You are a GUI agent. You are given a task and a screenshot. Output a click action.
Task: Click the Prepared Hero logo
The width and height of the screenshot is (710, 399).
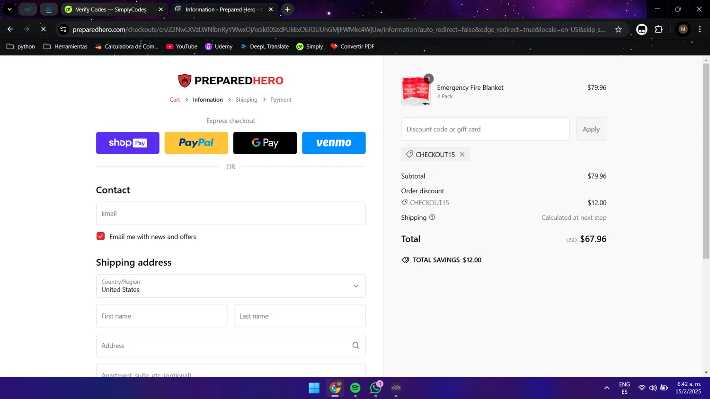tap(231, 80)
